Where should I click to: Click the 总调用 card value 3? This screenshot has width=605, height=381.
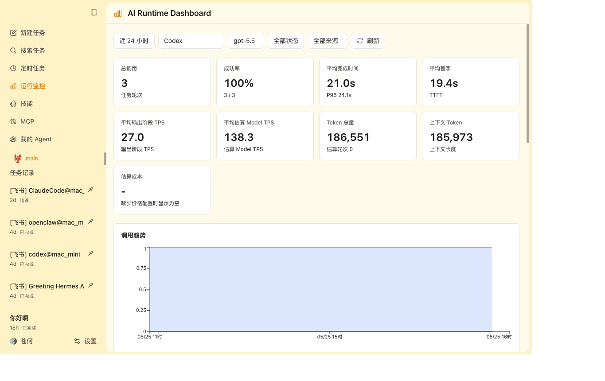click(124, 83)
